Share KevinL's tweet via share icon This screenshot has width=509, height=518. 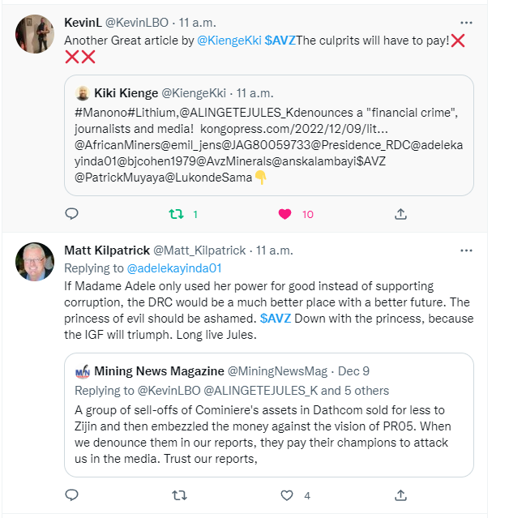400,214
